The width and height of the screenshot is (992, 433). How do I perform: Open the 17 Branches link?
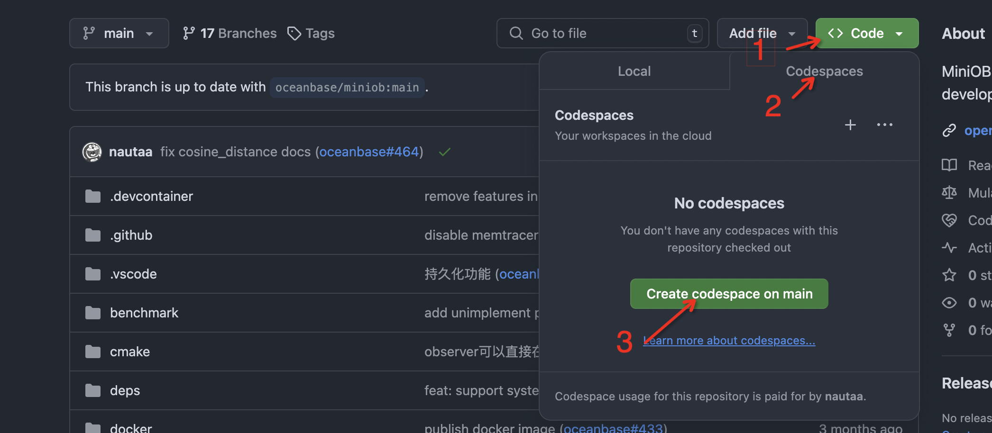[x=230, y=33]
